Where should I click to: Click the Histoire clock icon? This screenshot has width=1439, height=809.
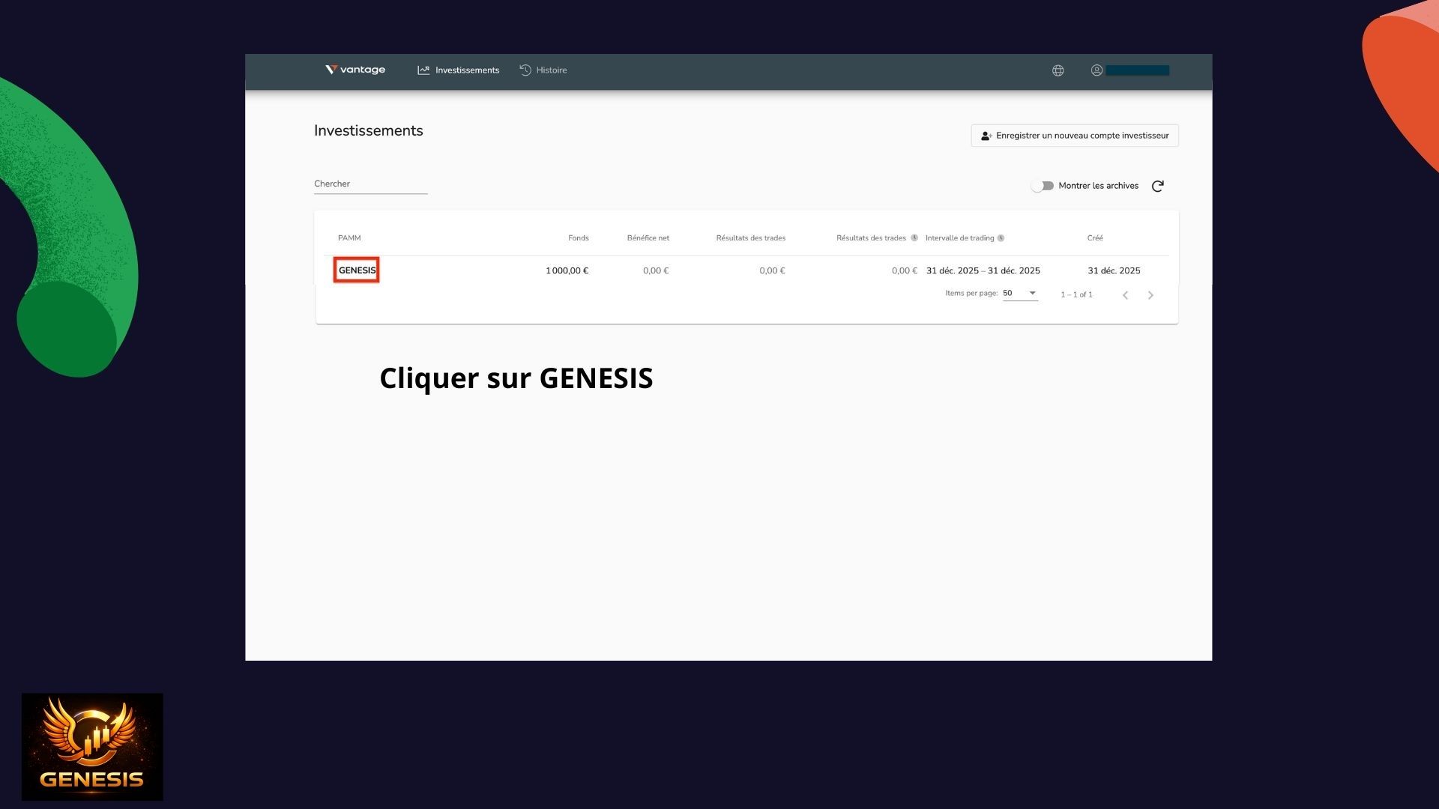525,70
